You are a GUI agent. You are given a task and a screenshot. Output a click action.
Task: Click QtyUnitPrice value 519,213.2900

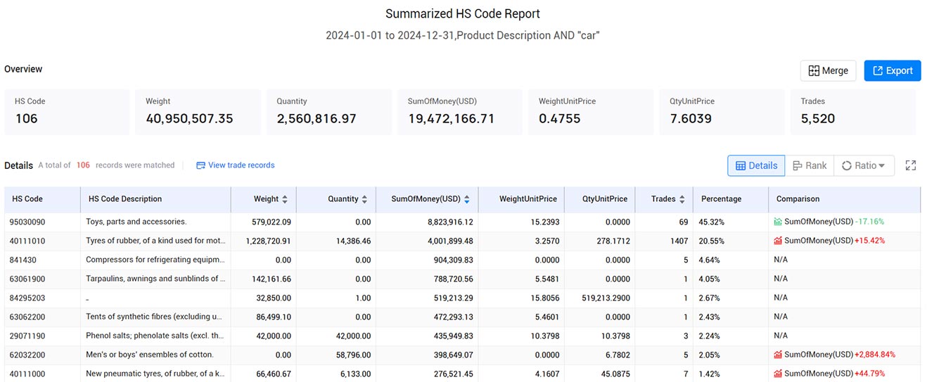(606, 298)
